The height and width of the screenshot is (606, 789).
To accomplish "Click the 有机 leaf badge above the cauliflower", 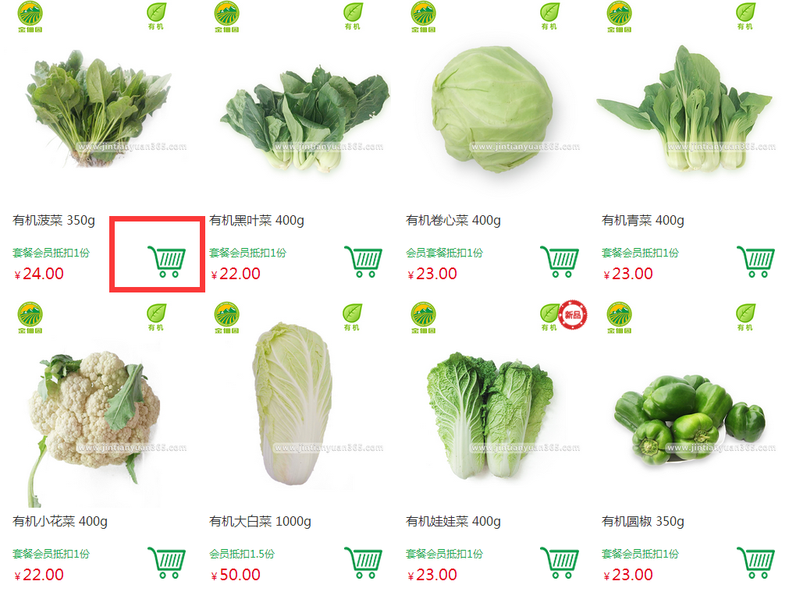I will (x=156, y=317).
